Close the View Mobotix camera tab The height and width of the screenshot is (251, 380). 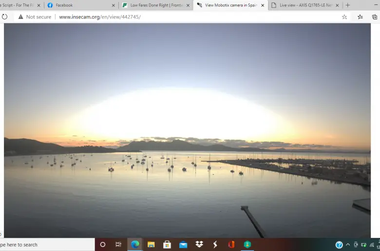263,5
